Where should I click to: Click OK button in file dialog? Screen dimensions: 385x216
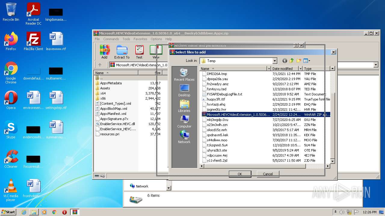coord(240,174)
